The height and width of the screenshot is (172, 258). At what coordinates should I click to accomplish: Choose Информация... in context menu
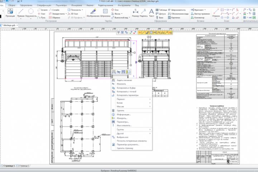coord(132,115)
